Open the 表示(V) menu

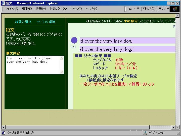pyautogui.click(x=41, y=9)
